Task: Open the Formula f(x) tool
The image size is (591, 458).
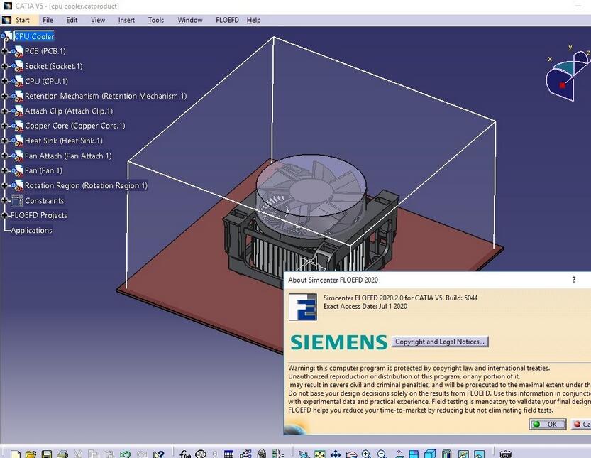Action: click(185, 454)
